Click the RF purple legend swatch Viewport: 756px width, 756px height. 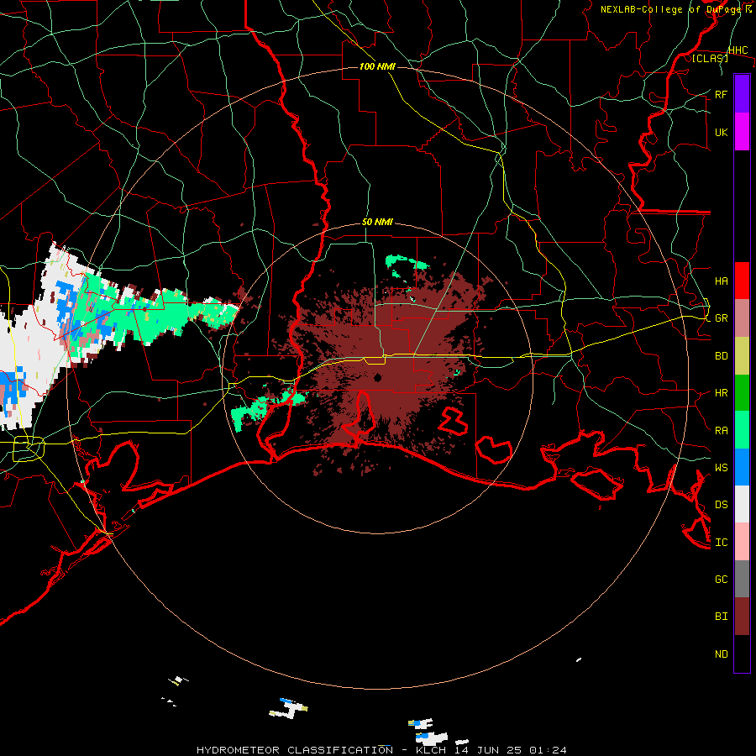[x=742, y=94]
